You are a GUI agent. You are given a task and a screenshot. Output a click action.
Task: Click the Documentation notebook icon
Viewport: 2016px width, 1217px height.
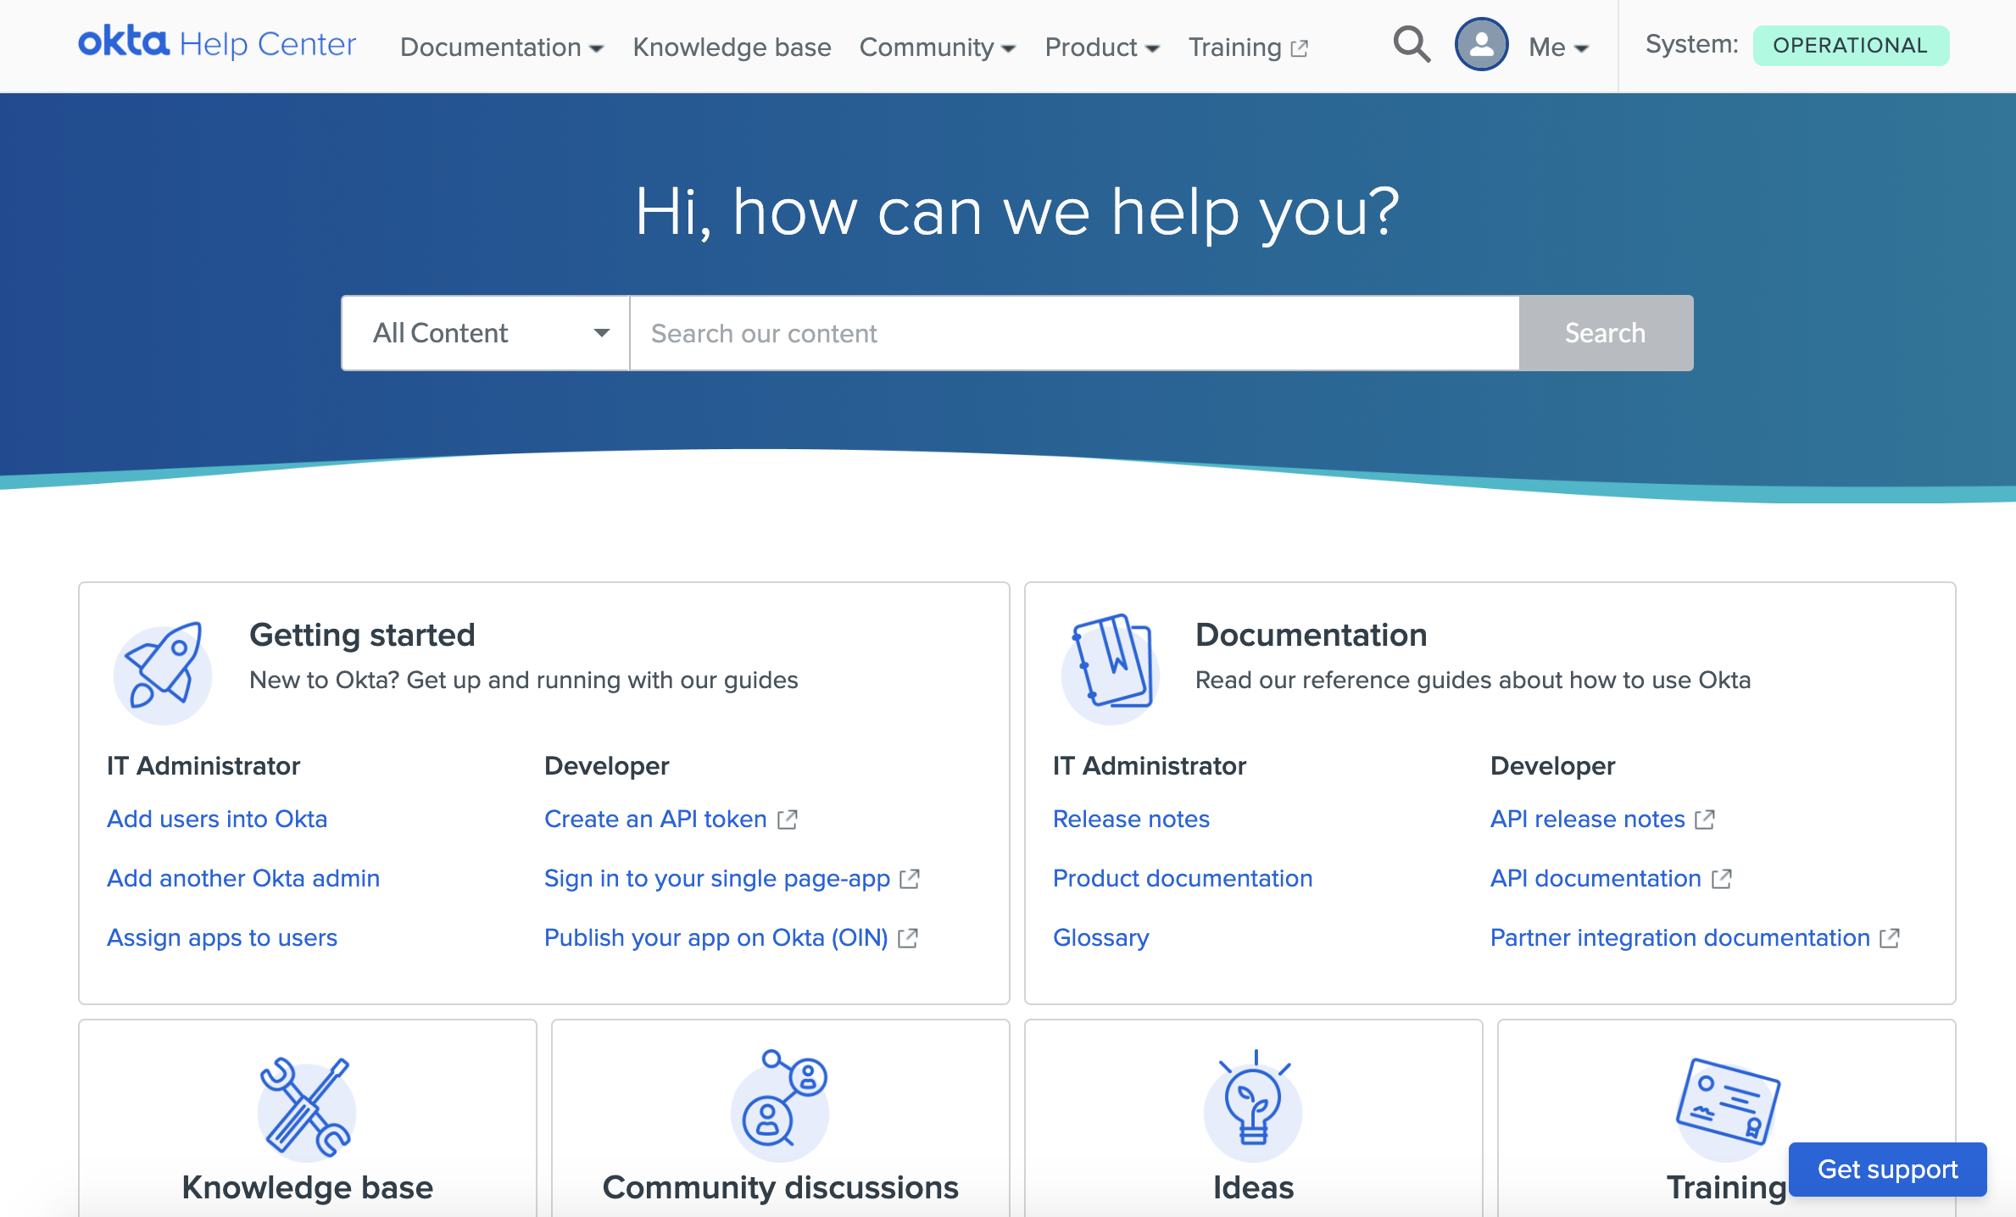(x=1110, y=669)
